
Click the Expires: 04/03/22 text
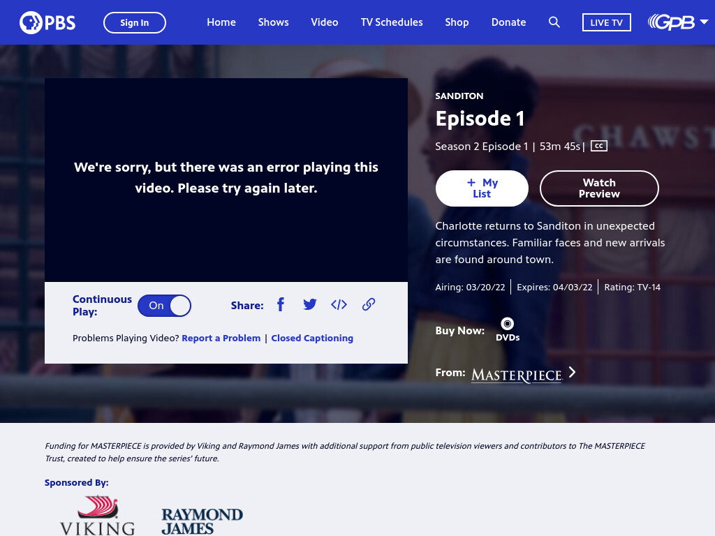(554, 287)
